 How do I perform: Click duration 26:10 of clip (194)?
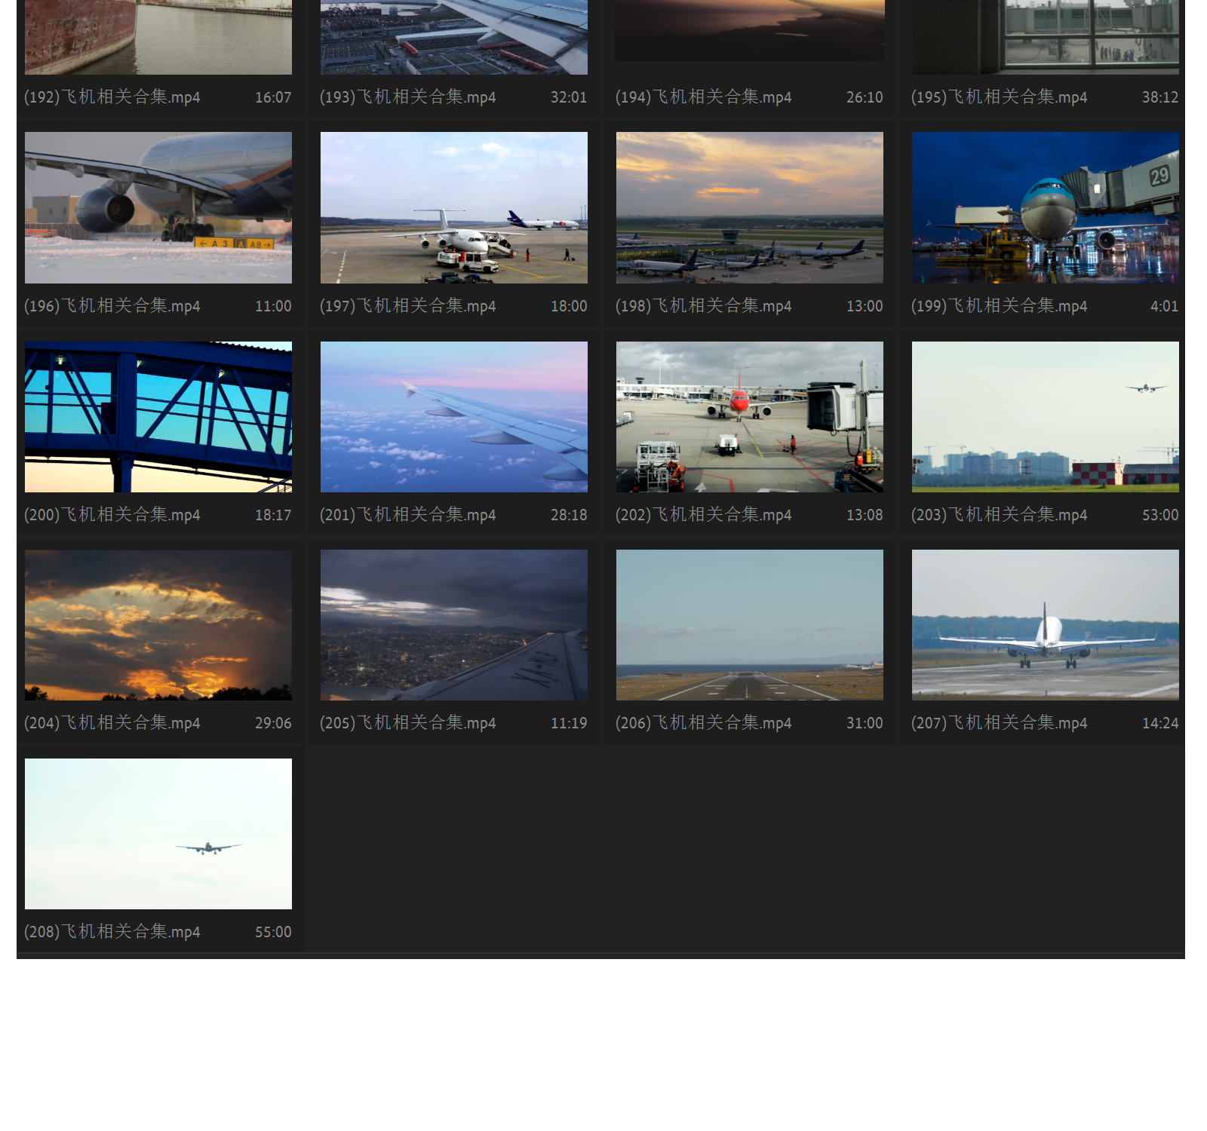[x=865, y=97]
